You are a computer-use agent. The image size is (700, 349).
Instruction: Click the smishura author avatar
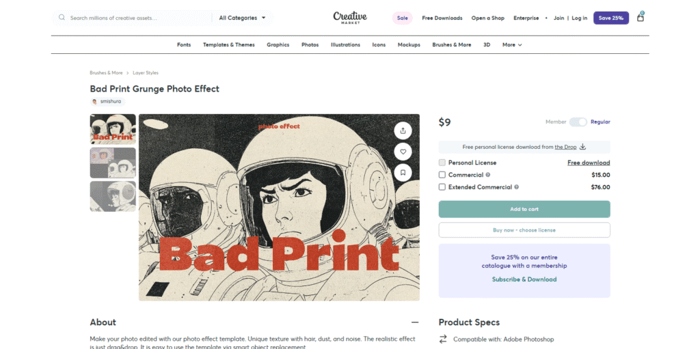[94, 101]
